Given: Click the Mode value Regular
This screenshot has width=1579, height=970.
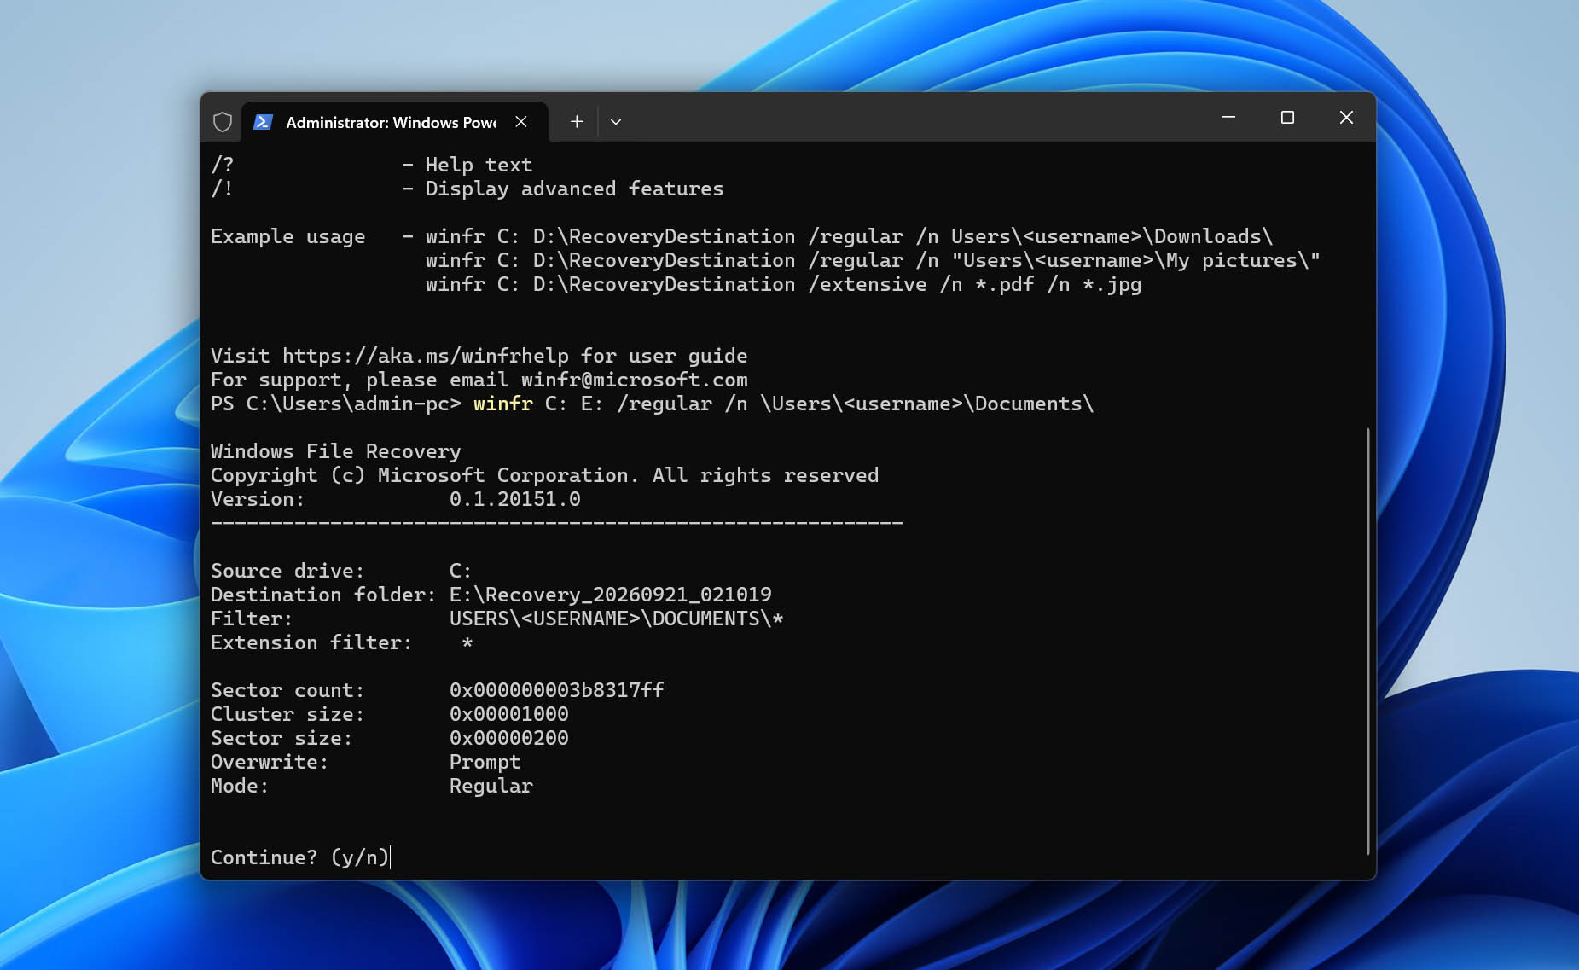Looking at the screenshot, I should point(491,786).
